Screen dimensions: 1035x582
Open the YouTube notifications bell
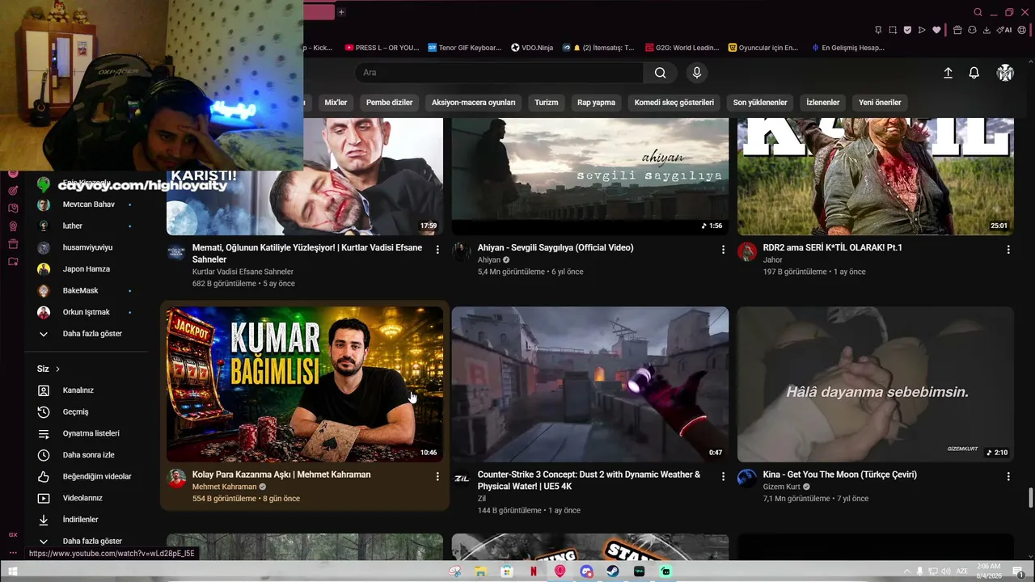coord(974,73)
